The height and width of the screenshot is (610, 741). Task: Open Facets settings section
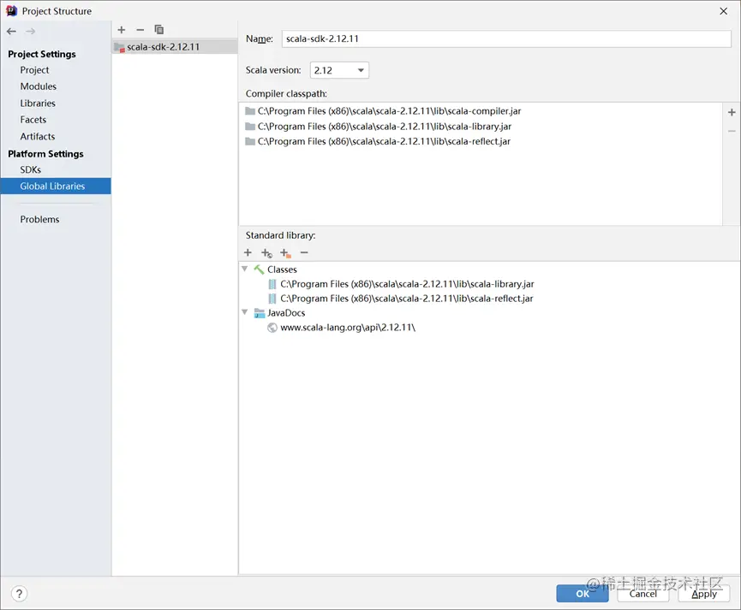[33, 120]
